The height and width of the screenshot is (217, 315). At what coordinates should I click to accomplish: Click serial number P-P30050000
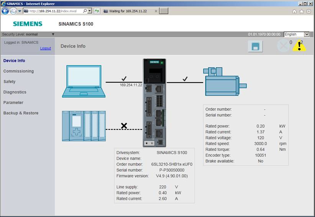pyautogui.click(x=172, y=170)
